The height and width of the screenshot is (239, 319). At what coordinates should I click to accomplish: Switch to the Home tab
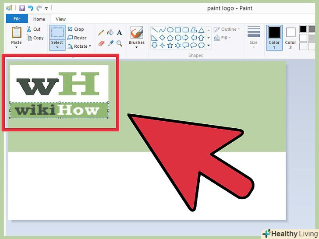point(39,19)
